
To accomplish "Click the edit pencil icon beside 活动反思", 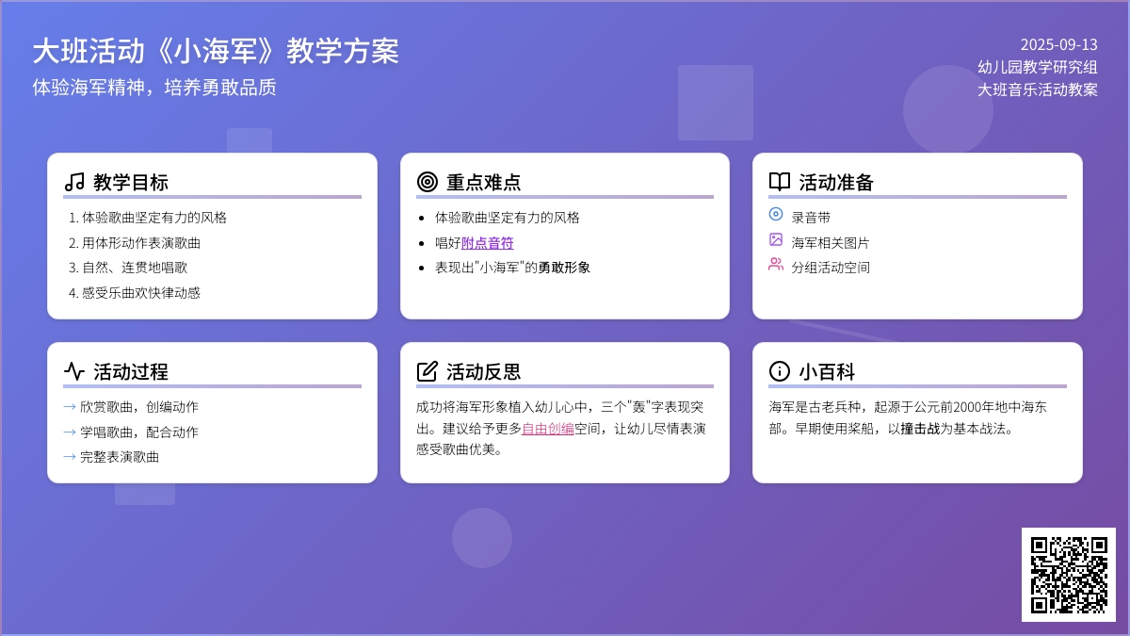I will (428, 371).
